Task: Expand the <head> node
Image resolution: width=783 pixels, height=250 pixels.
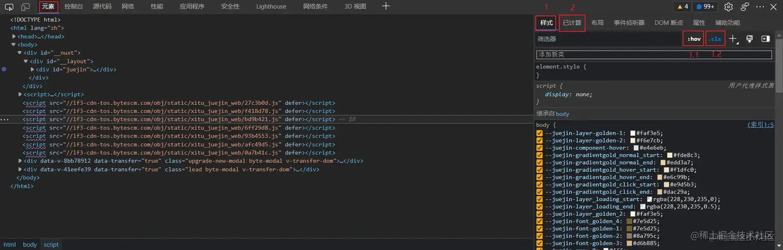Action: [14, 36]
